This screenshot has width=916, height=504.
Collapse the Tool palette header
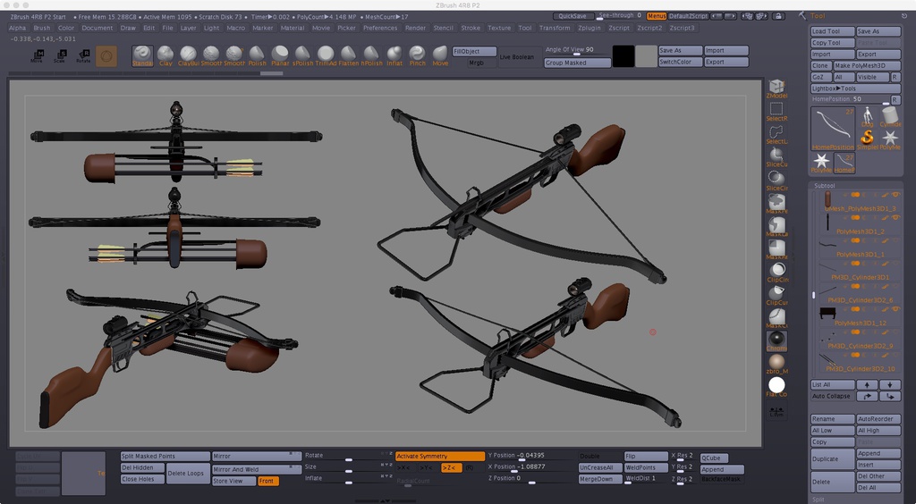[818, 16]
